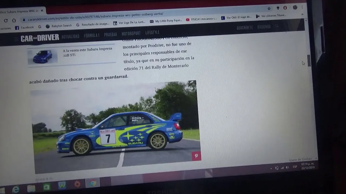Open the Motorsport menu section
The image size is (346, 194).
(131, 33)
